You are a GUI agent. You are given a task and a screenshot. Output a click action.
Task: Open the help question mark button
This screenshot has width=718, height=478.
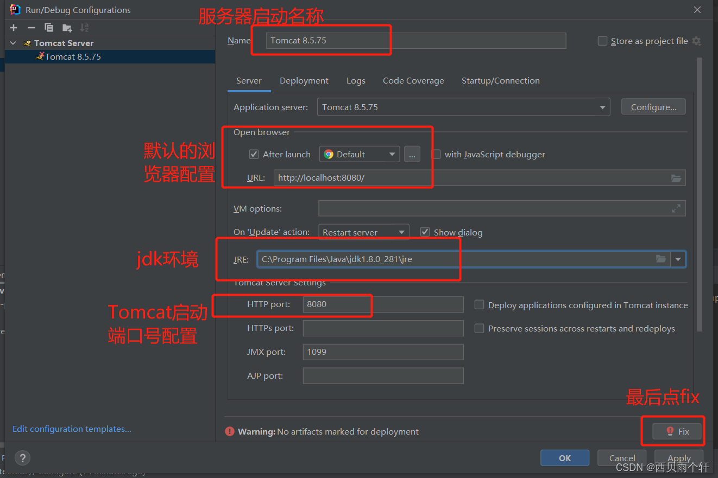[x=22, y=458]
